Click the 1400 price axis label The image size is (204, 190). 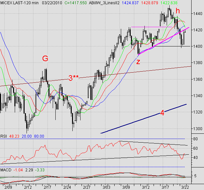pyautogui.click(x=198, y=46)
